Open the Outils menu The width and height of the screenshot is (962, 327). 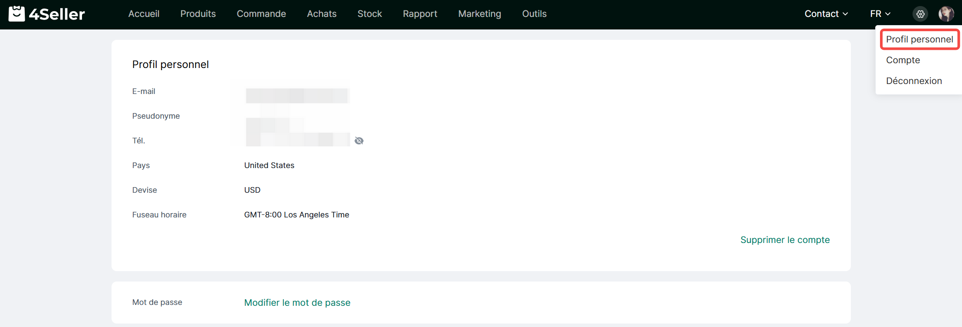point(534,14)
